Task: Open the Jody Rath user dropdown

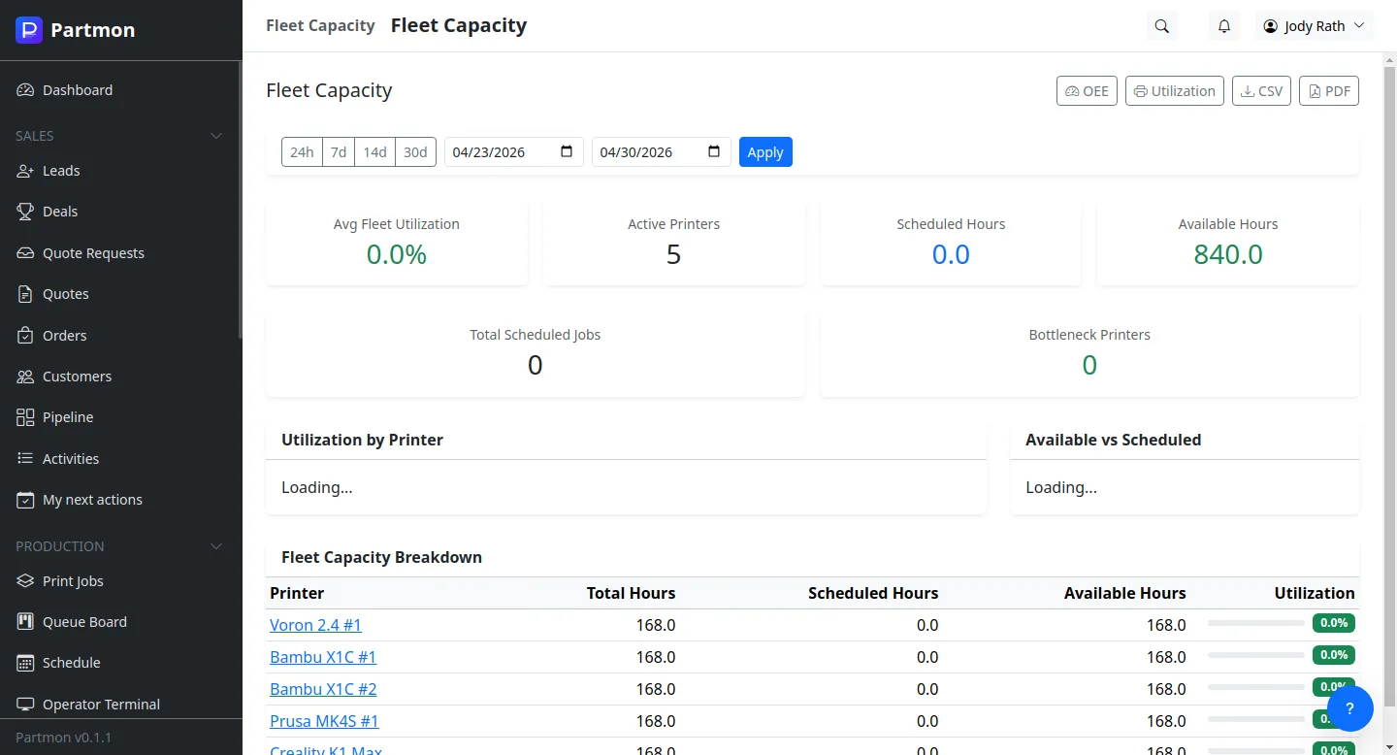Action: point(1316,26)
